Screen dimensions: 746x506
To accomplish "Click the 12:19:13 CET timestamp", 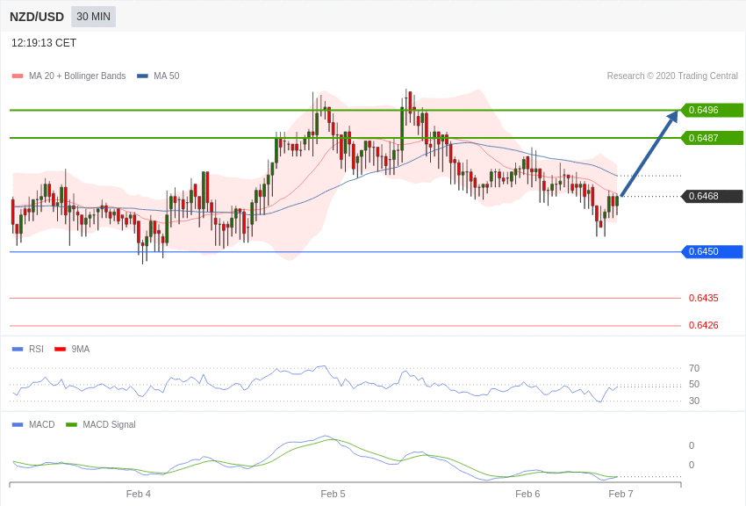I will 44,43.
